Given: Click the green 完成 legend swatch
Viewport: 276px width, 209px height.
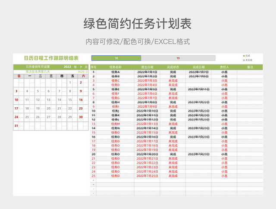Looking at the screenshot, I should click(x=244, y=56).
